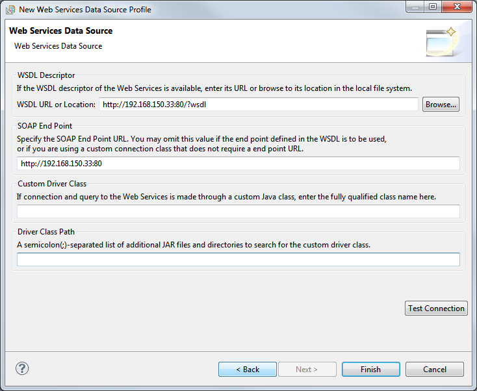Minimize the profile dialog window
477x391 pixels.
pyautogui.click(x=415, y=6)
